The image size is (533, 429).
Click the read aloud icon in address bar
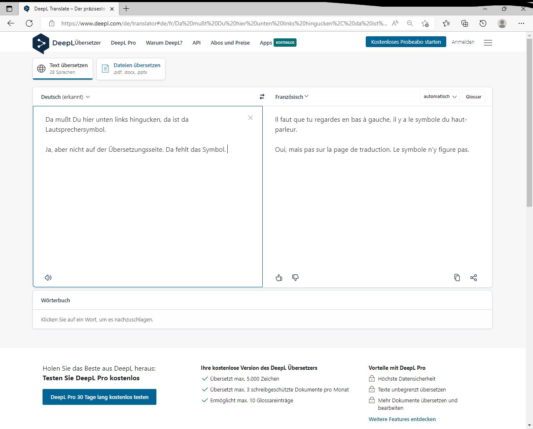395,23
